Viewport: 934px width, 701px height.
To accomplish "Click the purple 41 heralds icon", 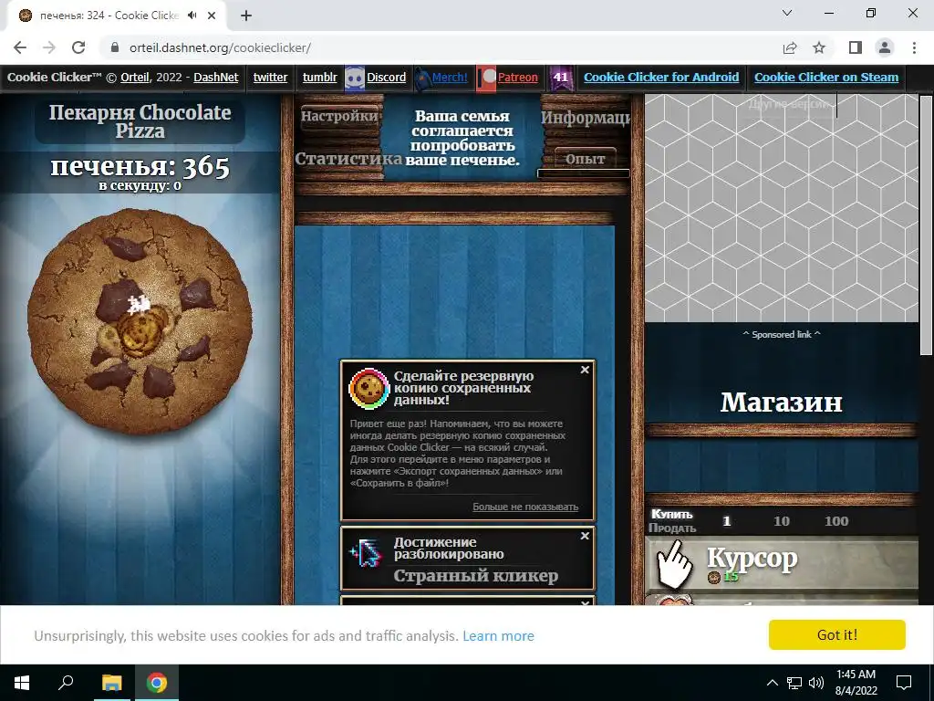I will (561, 78).
